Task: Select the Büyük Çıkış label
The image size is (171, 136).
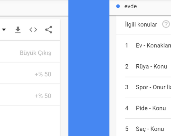Action: tap(36, 53)
